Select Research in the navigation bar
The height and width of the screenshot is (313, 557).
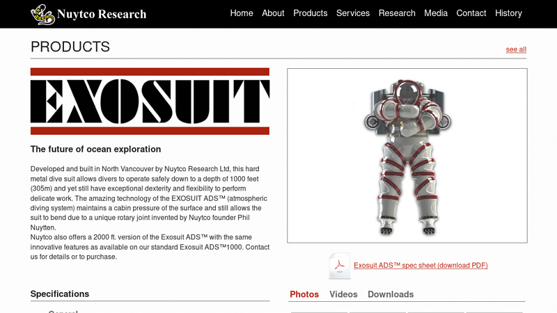[397, 13]
